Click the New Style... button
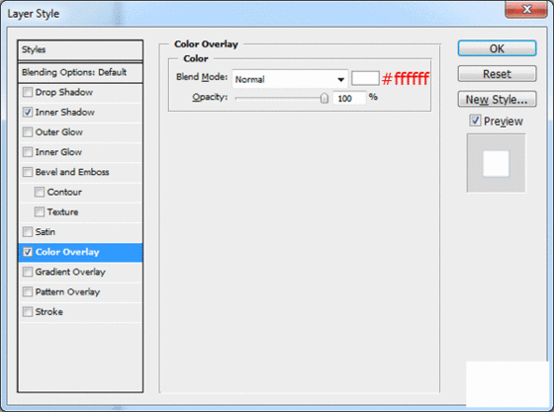 (497, 99)
